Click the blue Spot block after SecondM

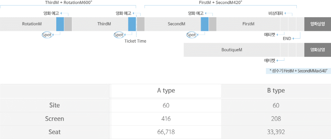pos(204,24)
